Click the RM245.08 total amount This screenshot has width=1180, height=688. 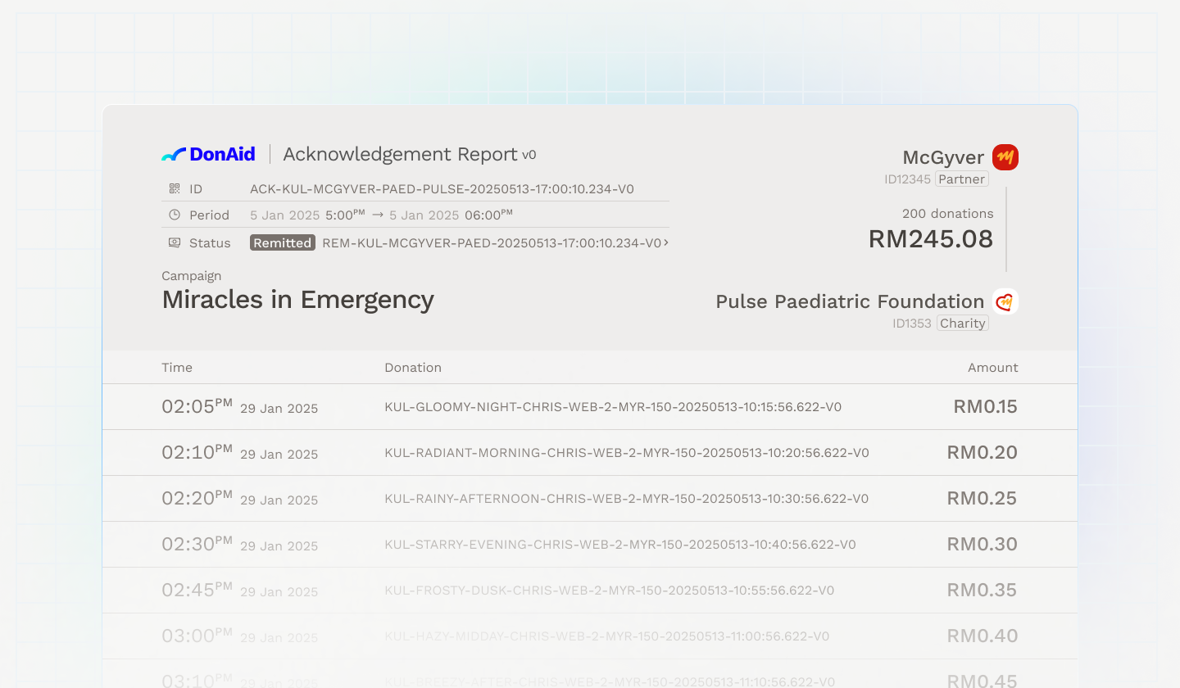point(930,239)
